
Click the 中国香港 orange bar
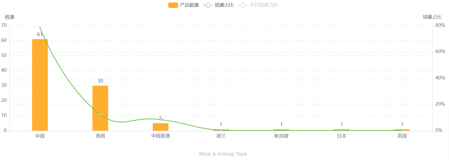click(161, 127)
